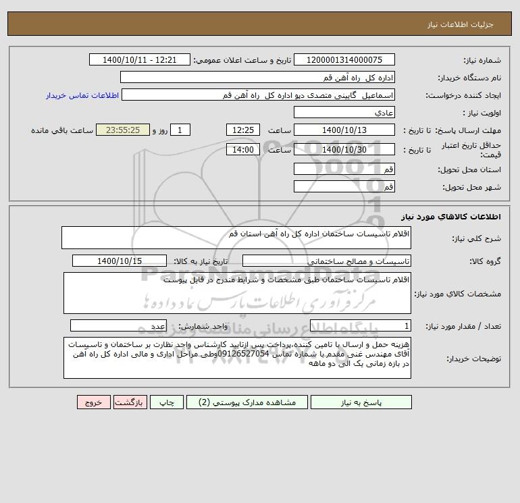
Task: Click the خروج exit button
Action: point(94,402)
